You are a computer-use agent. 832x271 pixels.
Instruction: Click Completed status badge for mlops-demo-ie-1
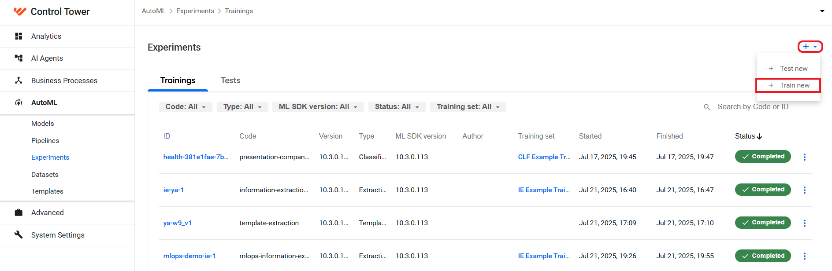pos(763,256)
